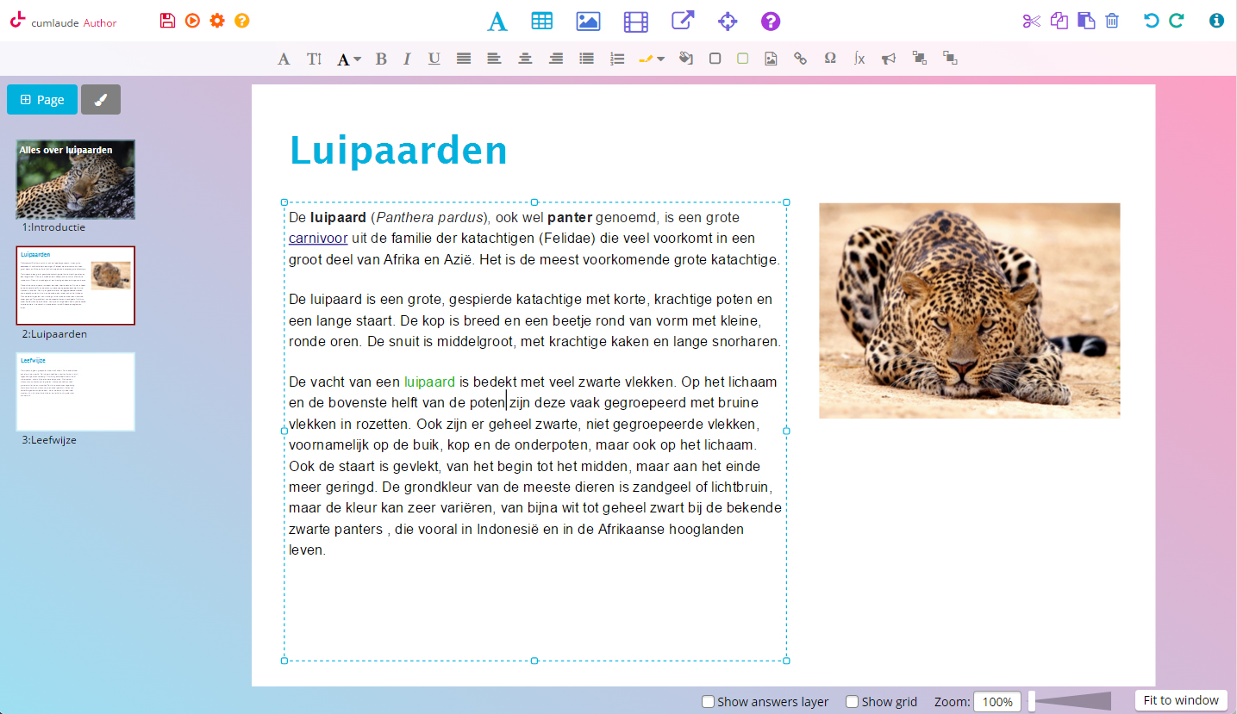Align the text to the left
Screen dimensions: 1237x714
[x=494, y=59]
